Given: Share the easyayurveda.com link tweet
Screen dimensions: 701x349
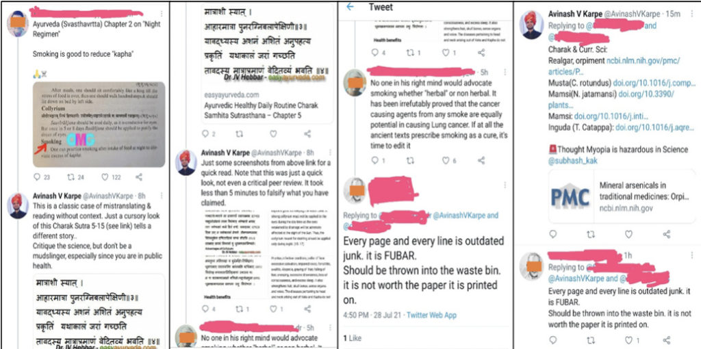Looking at the screenshot, I should tap(307, 133).
